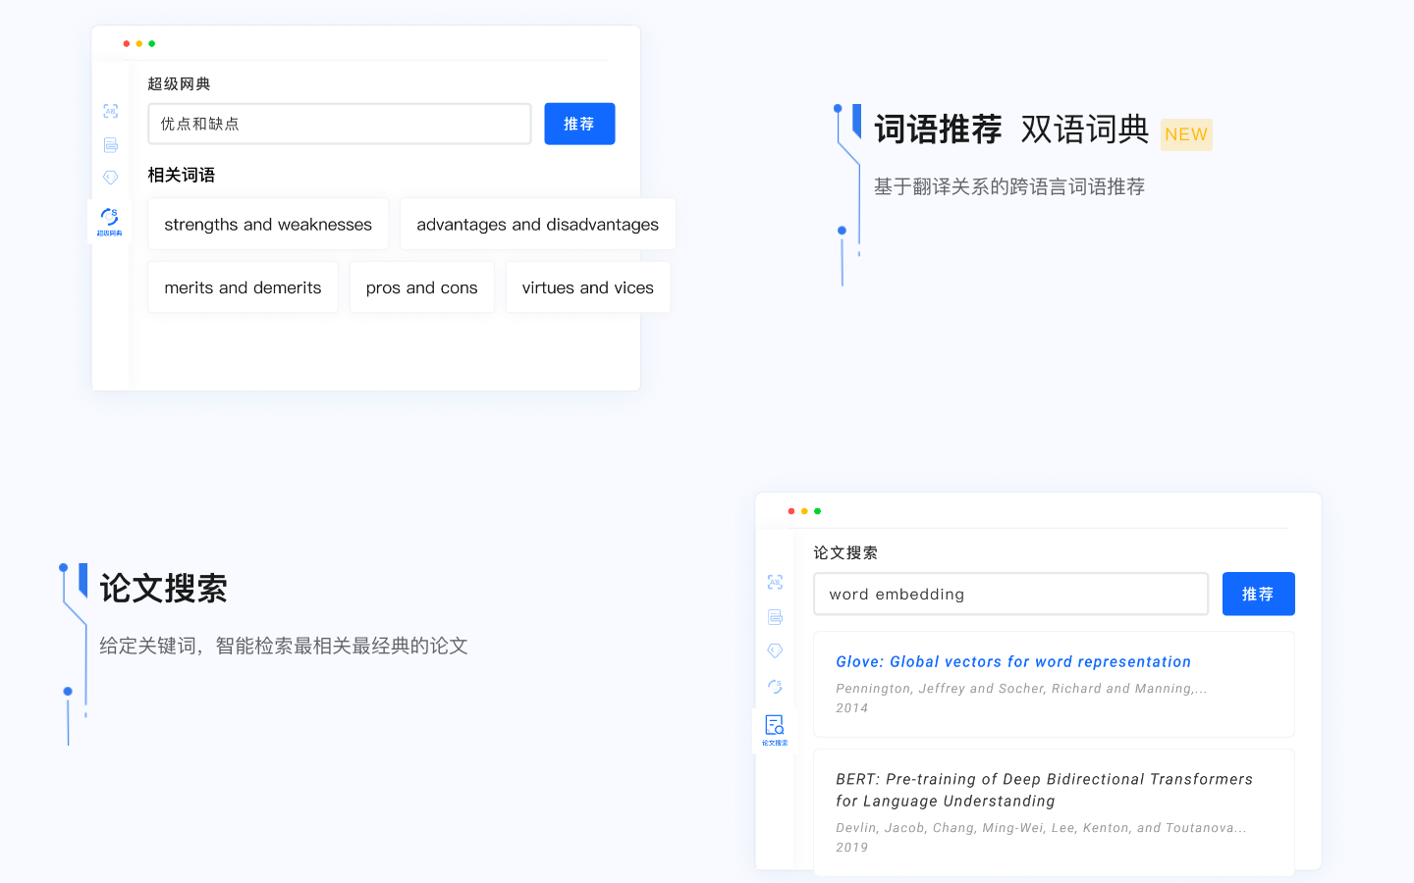Choose the 'advantages and disadvantages' suggestion
1414x883 pixels.
coord(537,225)
